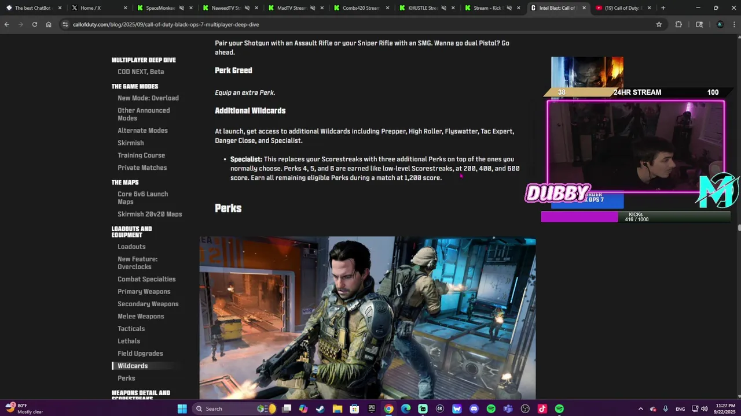This screenshot has height=416, width=741.
Task: Open the Chrome profile avatar
Action: coord(720,24)
